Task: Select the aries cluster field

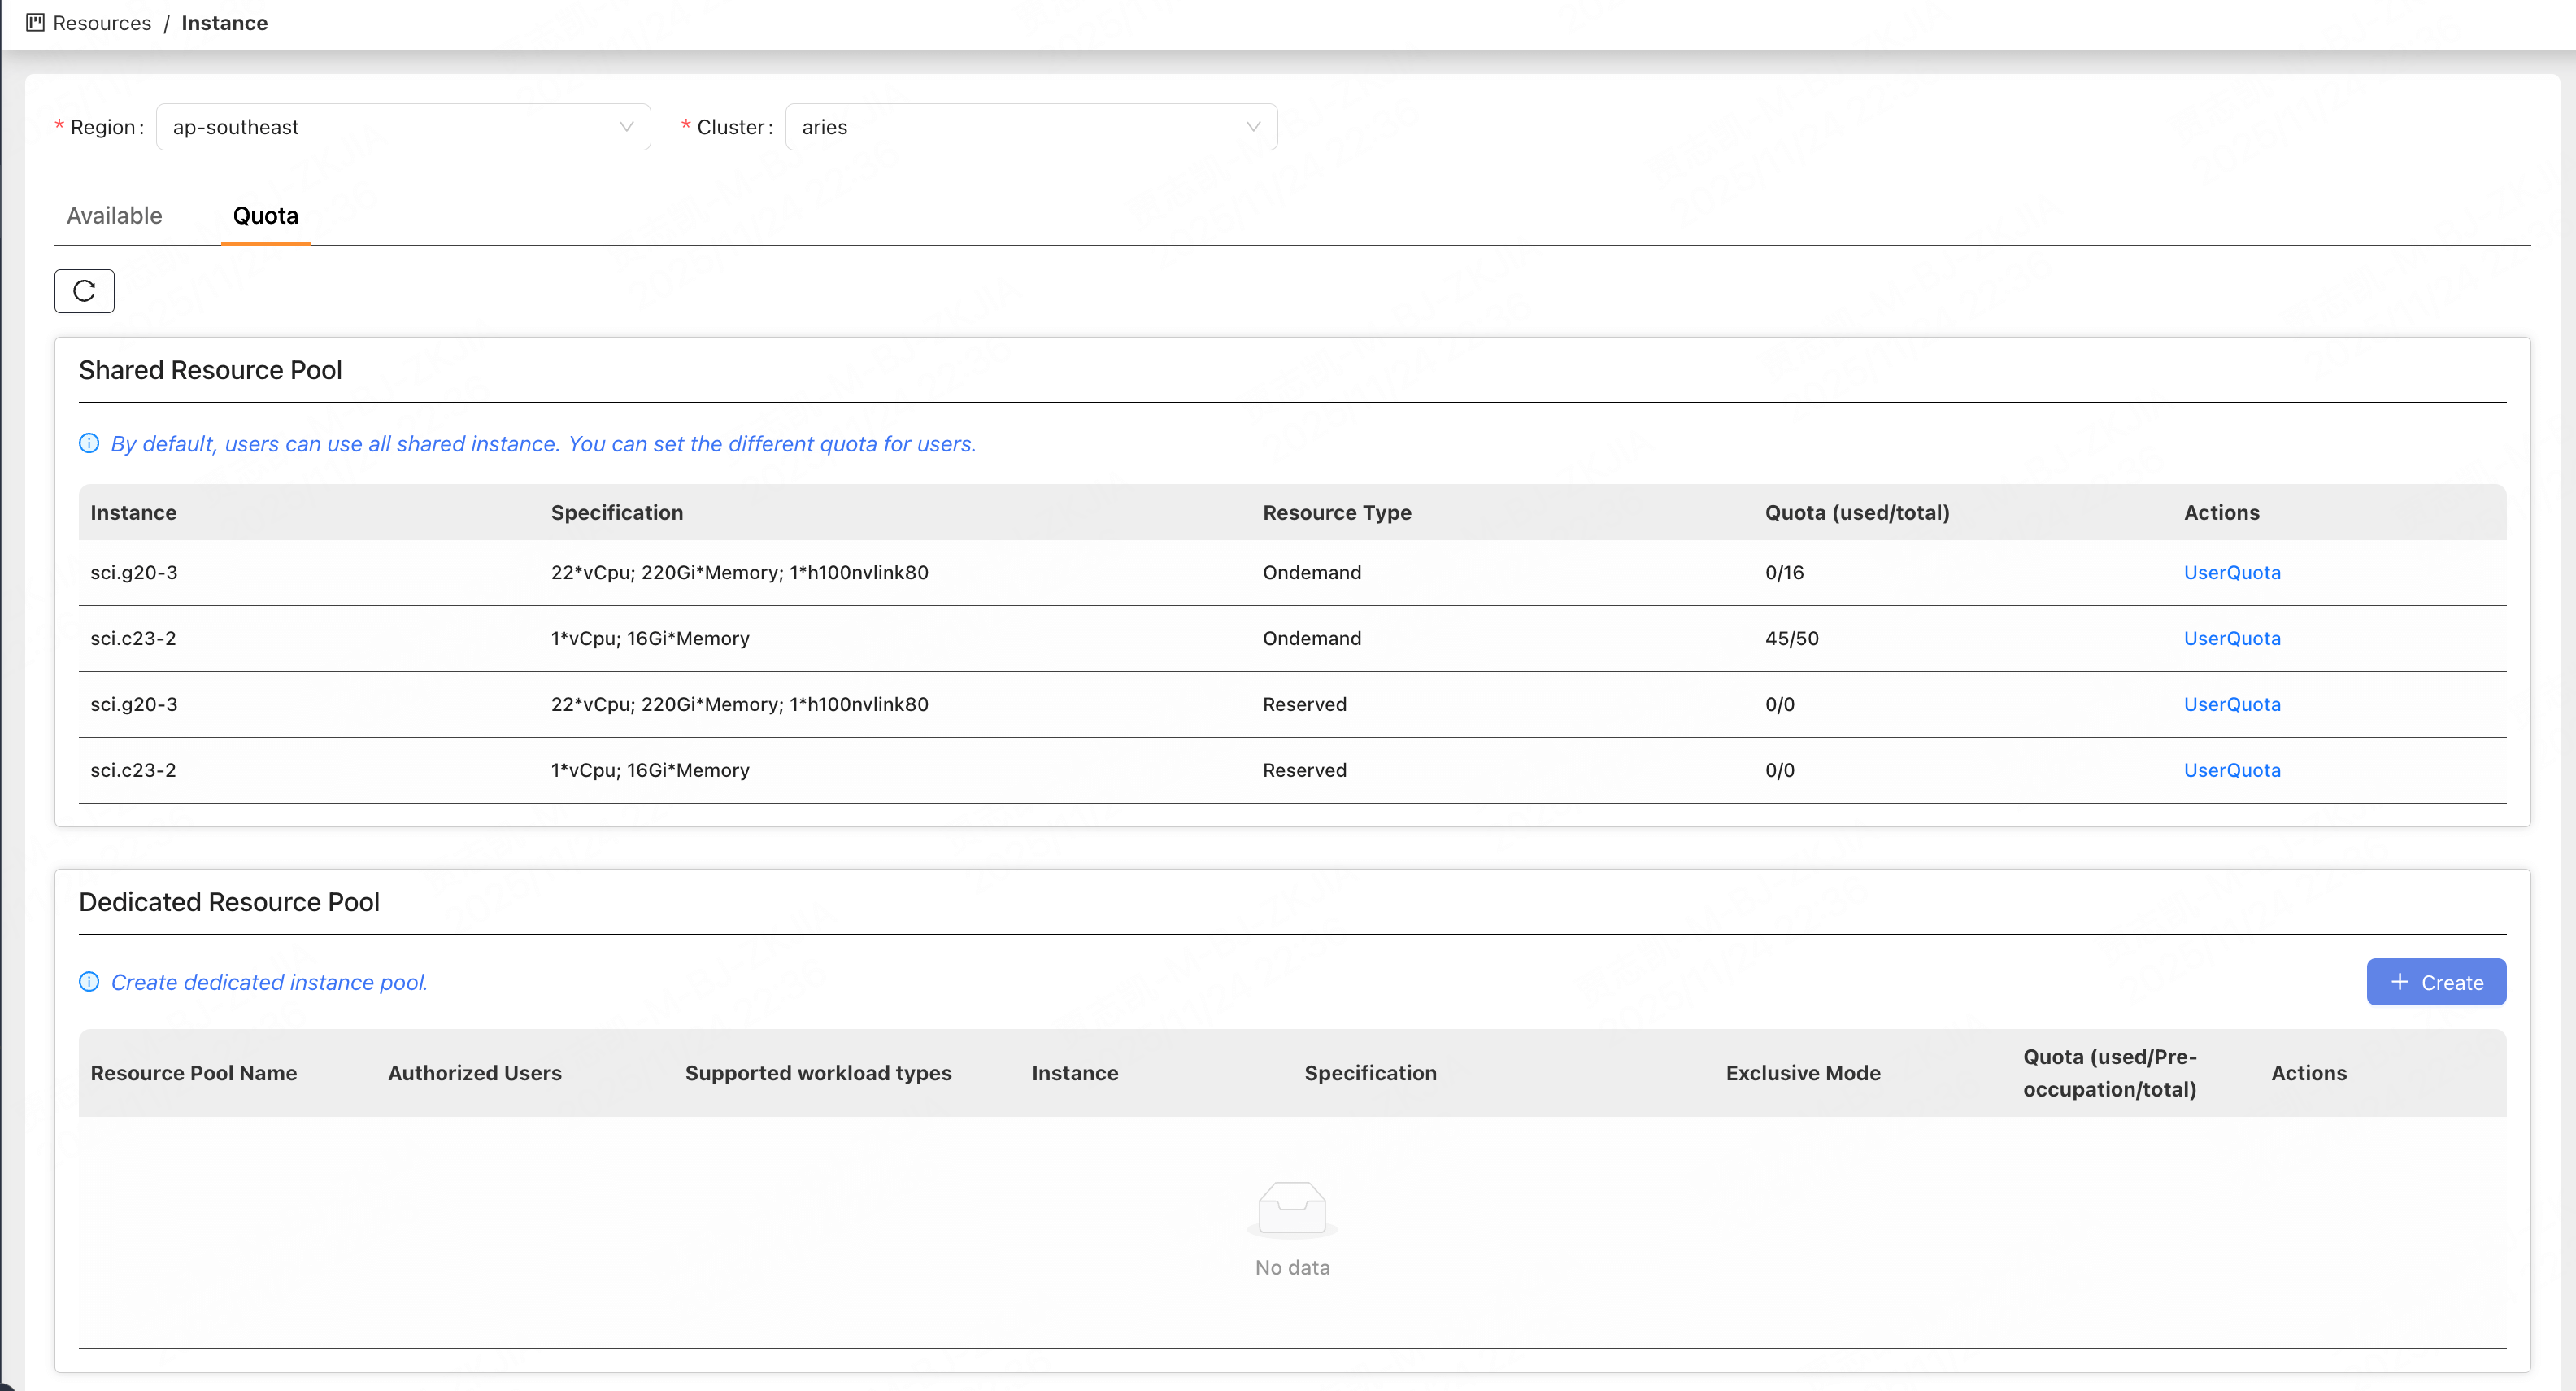Action: [x=1031, y=127]
